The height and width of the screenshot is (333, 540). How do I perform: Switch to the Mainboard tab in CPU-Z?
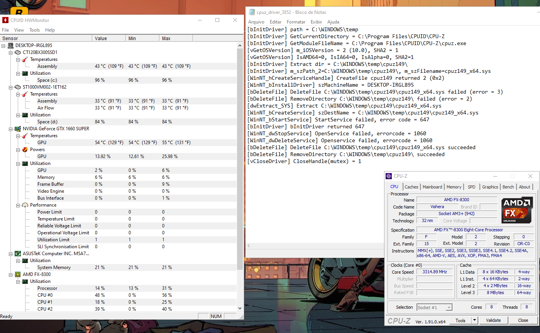(x=432, y=187)
